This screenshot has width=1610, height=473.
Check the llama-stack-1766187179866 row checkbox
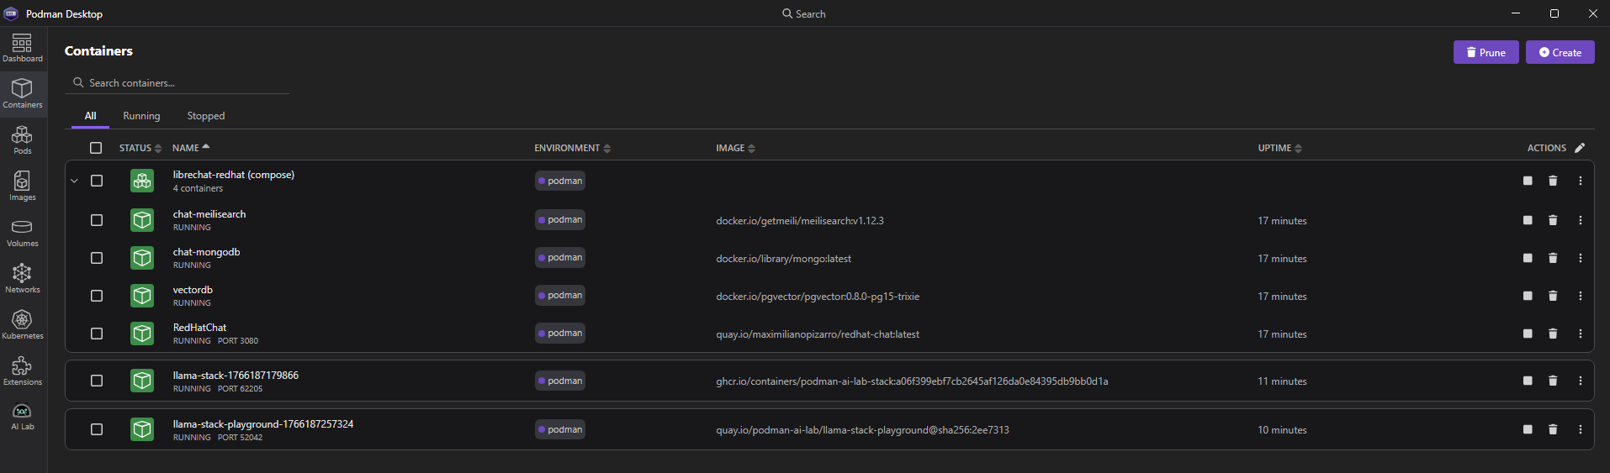[x=97, y=381]
